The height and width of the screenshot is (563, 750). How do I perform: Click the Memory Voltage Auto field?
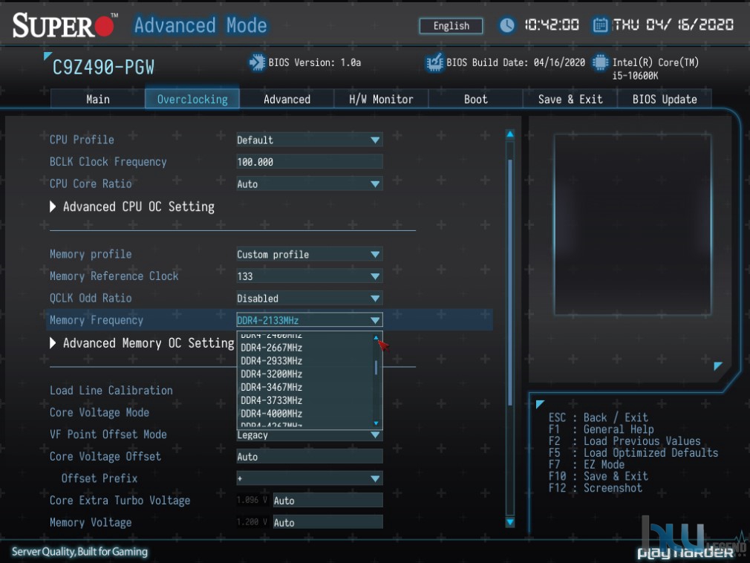pyautogui.click(x=327, y=522)
